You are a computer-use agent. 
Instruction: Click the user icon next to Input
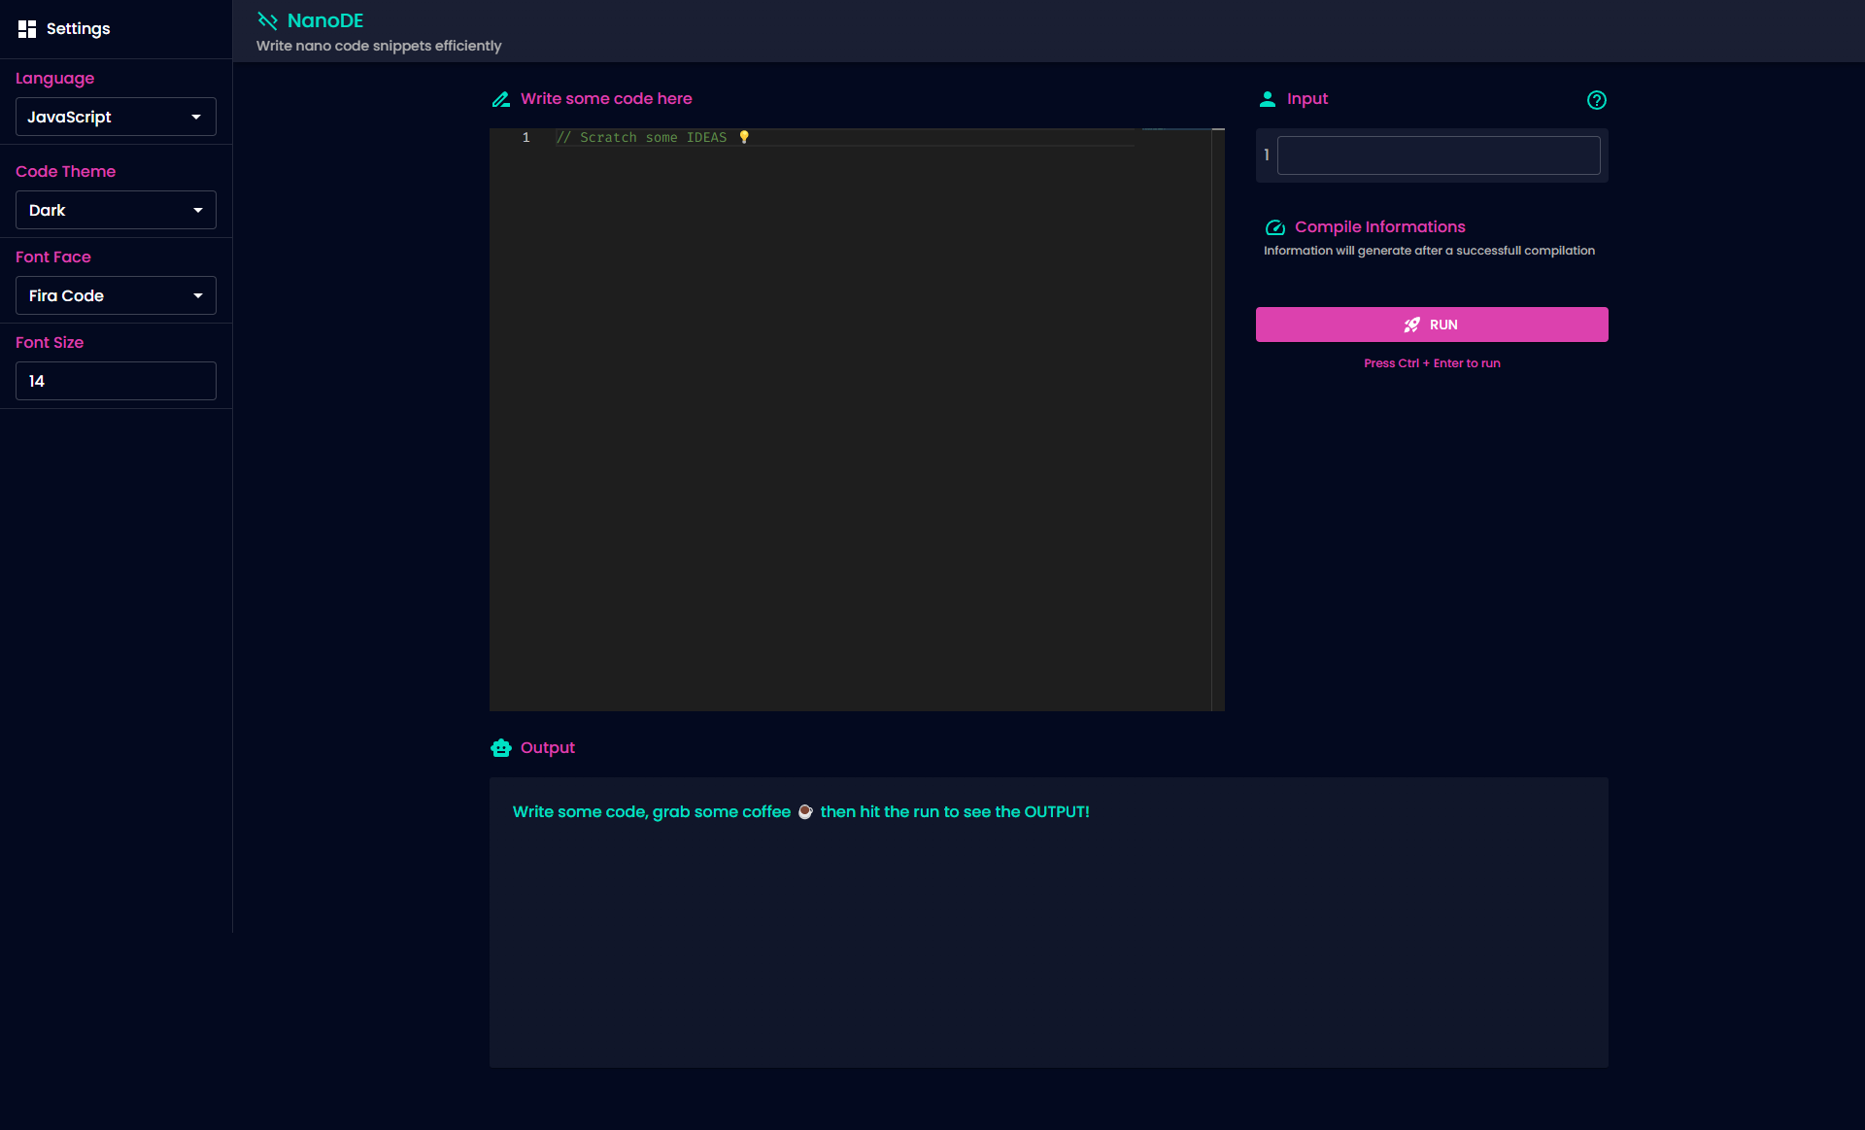click(x=1268, y=99)
